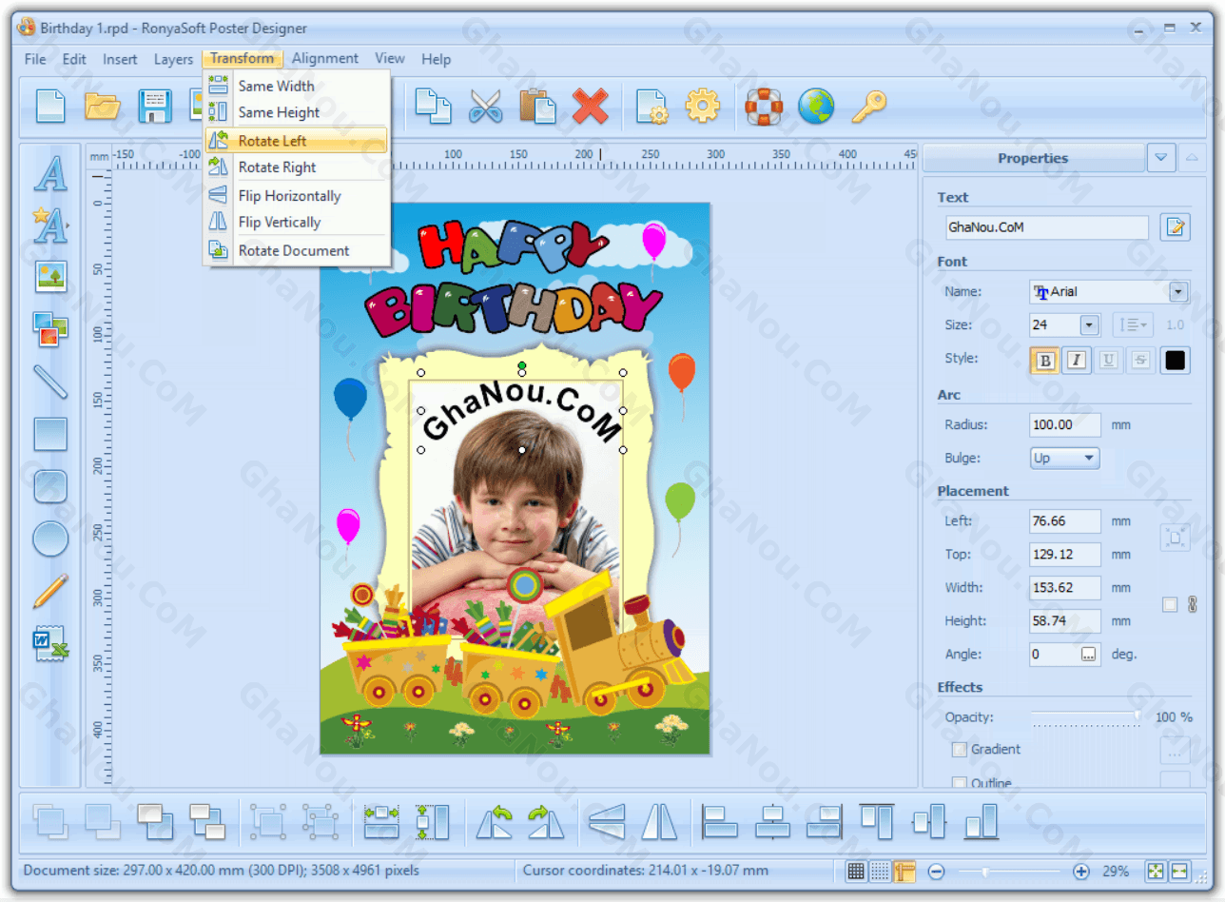Choose Same Height menu entry
Viewport: 1225px width, 902px height.
[297, 112]
